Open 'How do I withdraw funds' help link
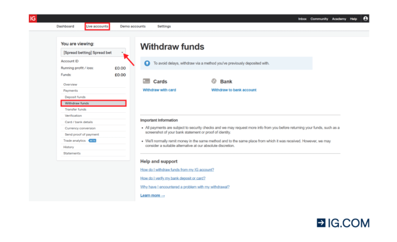This screenshot has width=397, height=242. (177, 170)
